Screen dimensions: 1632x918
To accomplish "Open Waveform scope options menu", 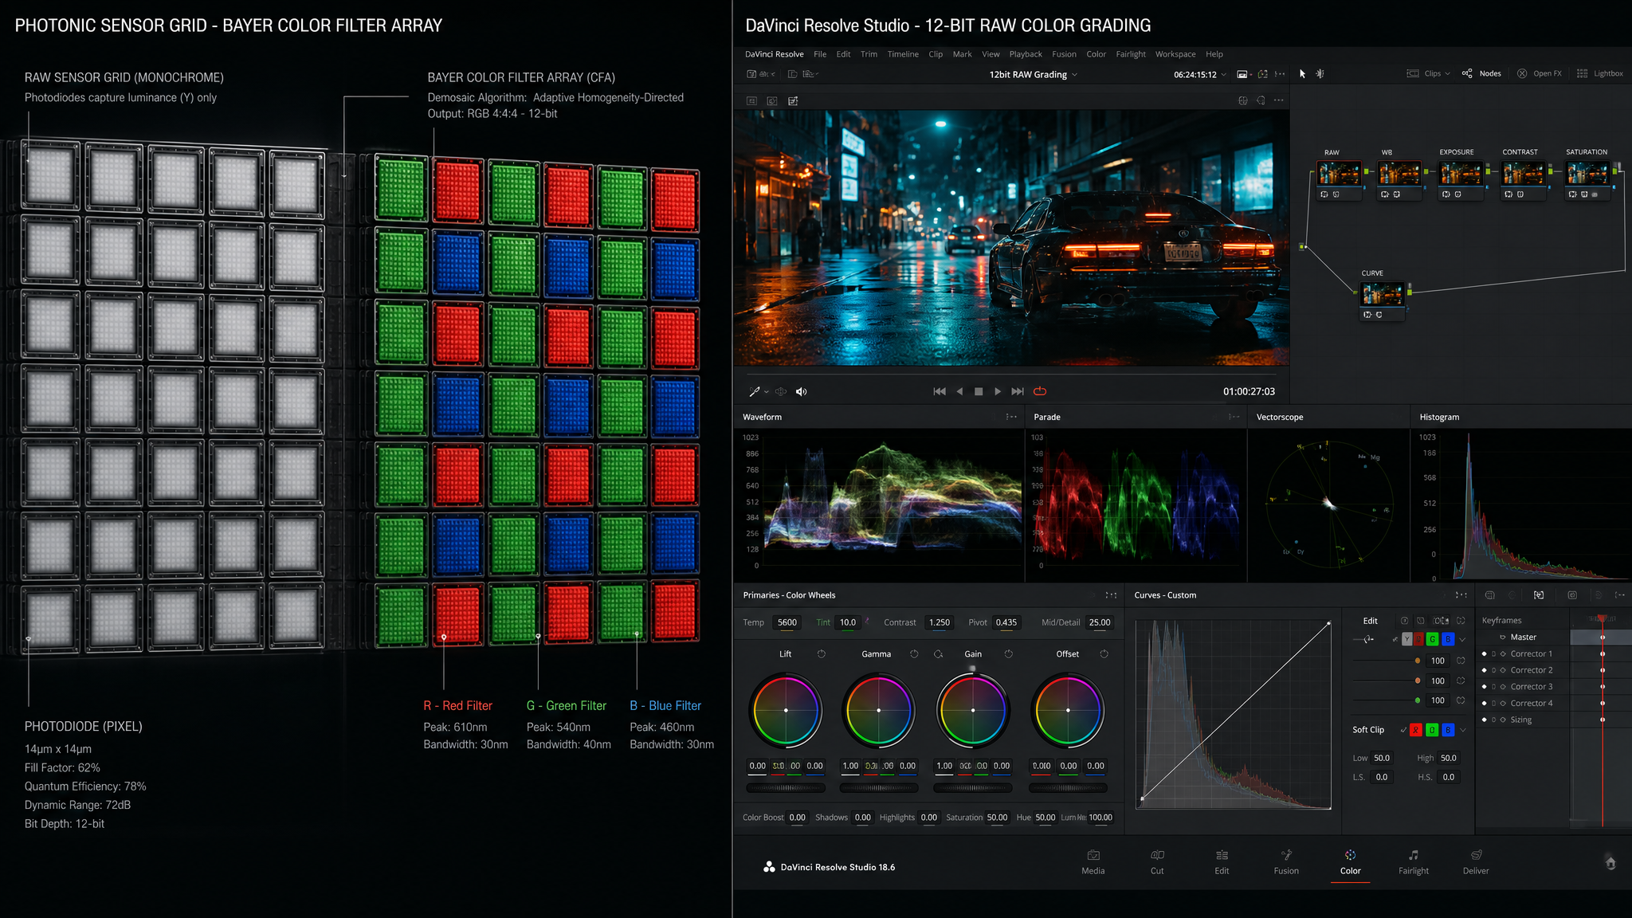I will click(x=1011, y=417).
